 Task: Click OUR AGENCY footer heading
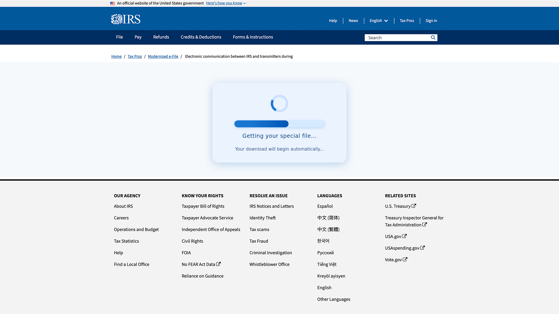pos(127,196)
